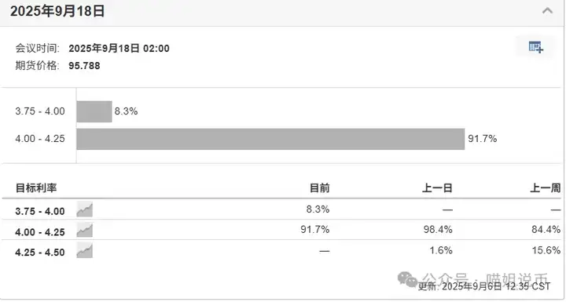This screenshot has height=302, width=566.
Task: Click the 上一日 column header
Action: click(x=437, y=187)
